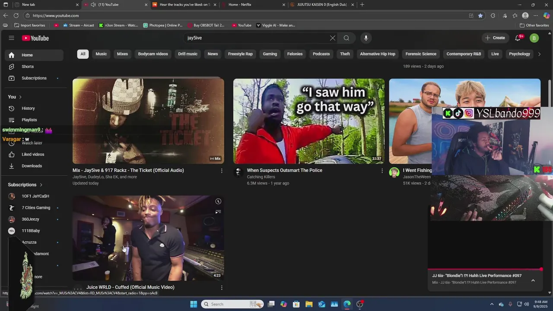553x311 pixels.
Task: Show hidden system tray icons chevron
Action: pyautogui.click(x=492, y=304)
